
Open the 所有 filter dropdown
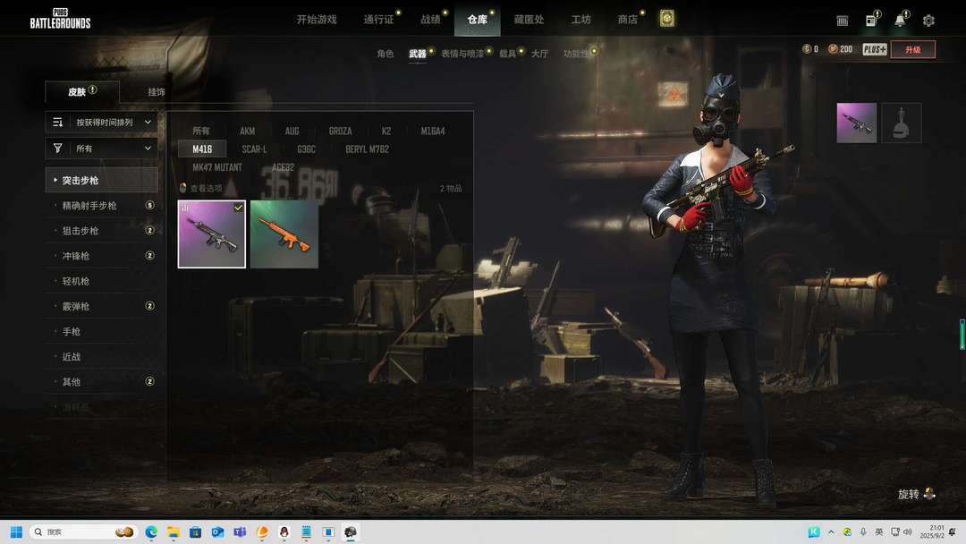pyautogui.click(x=102, y=148)
